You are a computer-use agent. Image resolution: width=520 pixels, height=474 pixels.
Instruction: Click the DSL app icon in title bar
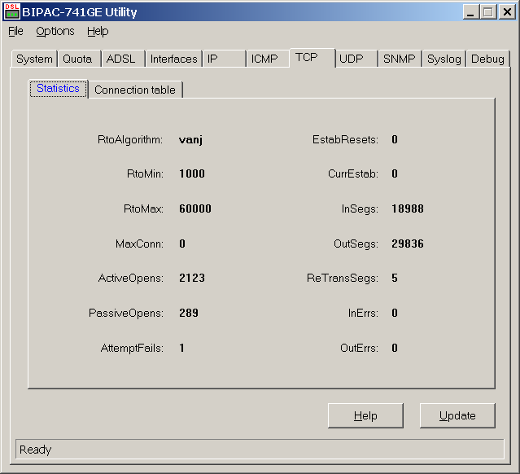click(12, 11)
